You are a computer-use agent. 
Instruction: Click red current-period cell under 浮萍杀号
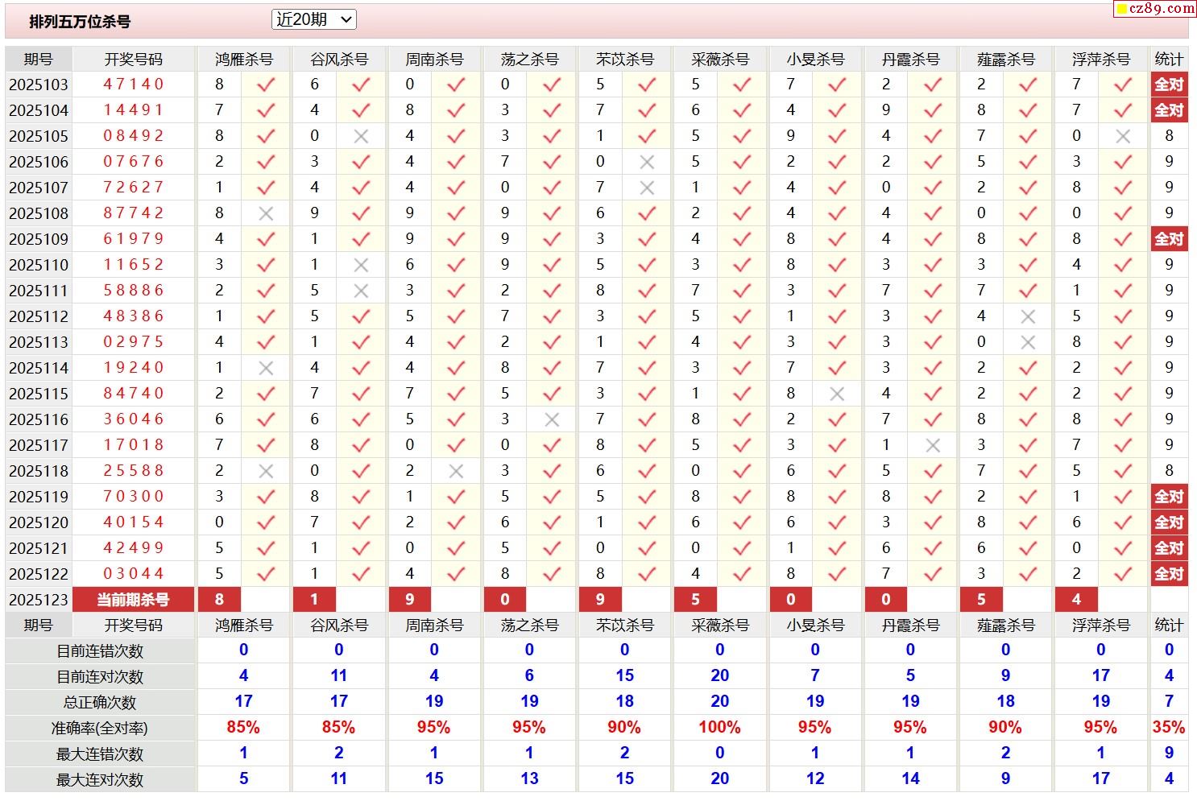click(x=1076, y=600)
